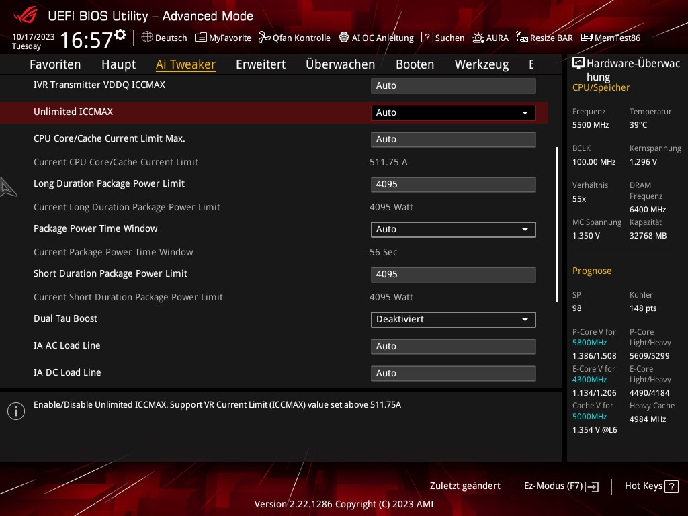
Task: Open the Werkzeug tab
Action: click(x=482, y=64)
